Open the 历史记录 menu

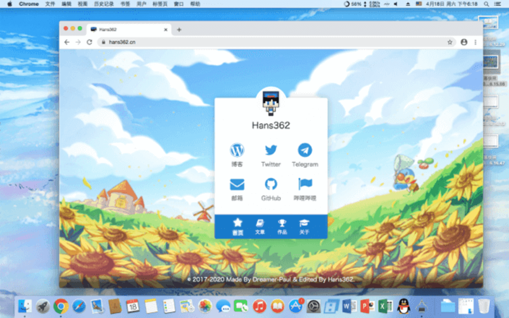pos(104,4)
